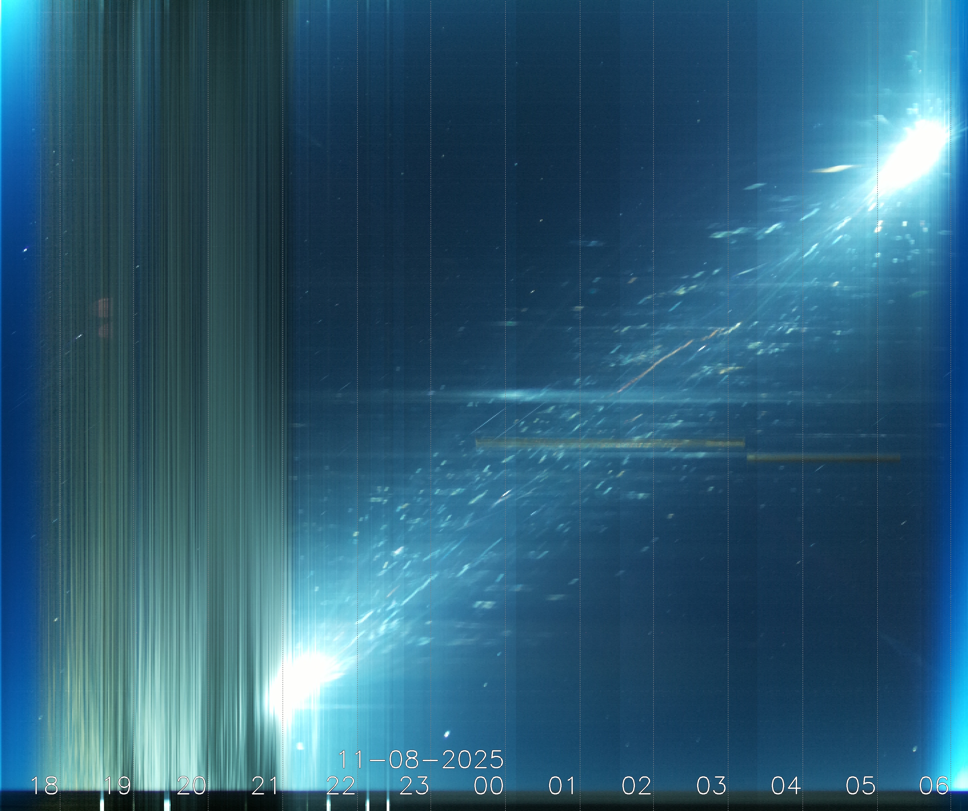Select the 04 hour marker
Viewport: 968px width, 811px height.
(x=786, y=785)
